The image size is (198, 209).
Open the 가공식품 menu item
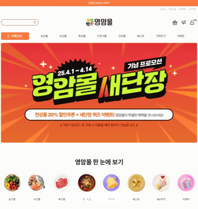coord(102,36)
